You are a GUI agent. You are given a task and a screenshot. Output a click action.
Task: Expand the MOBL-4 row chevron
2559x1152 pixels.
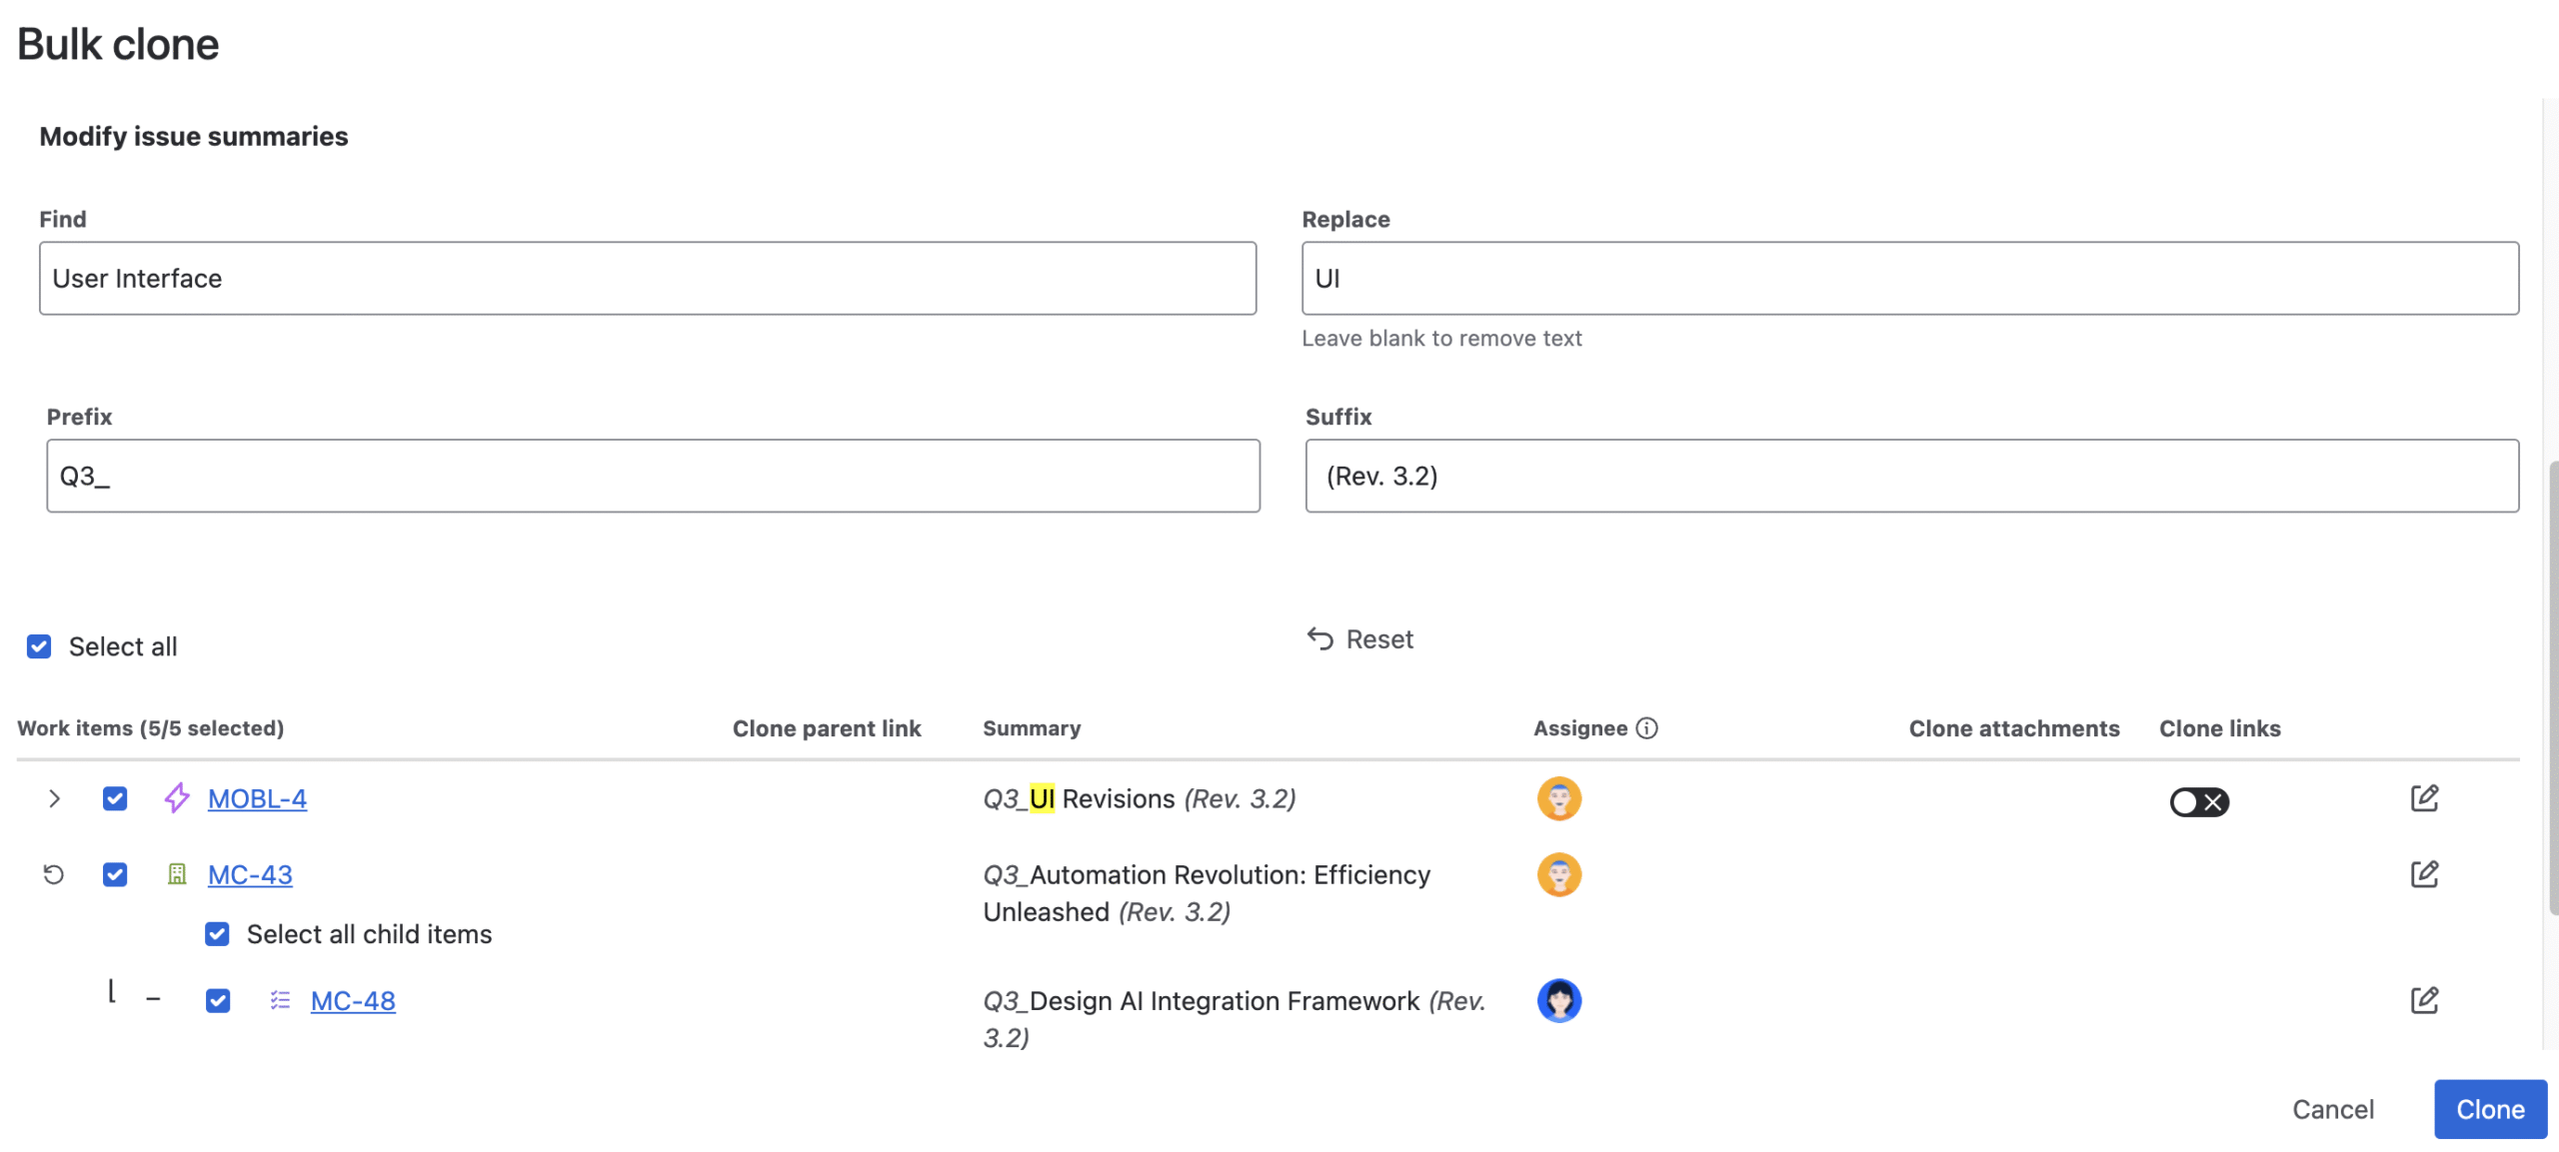pos(54,798)
